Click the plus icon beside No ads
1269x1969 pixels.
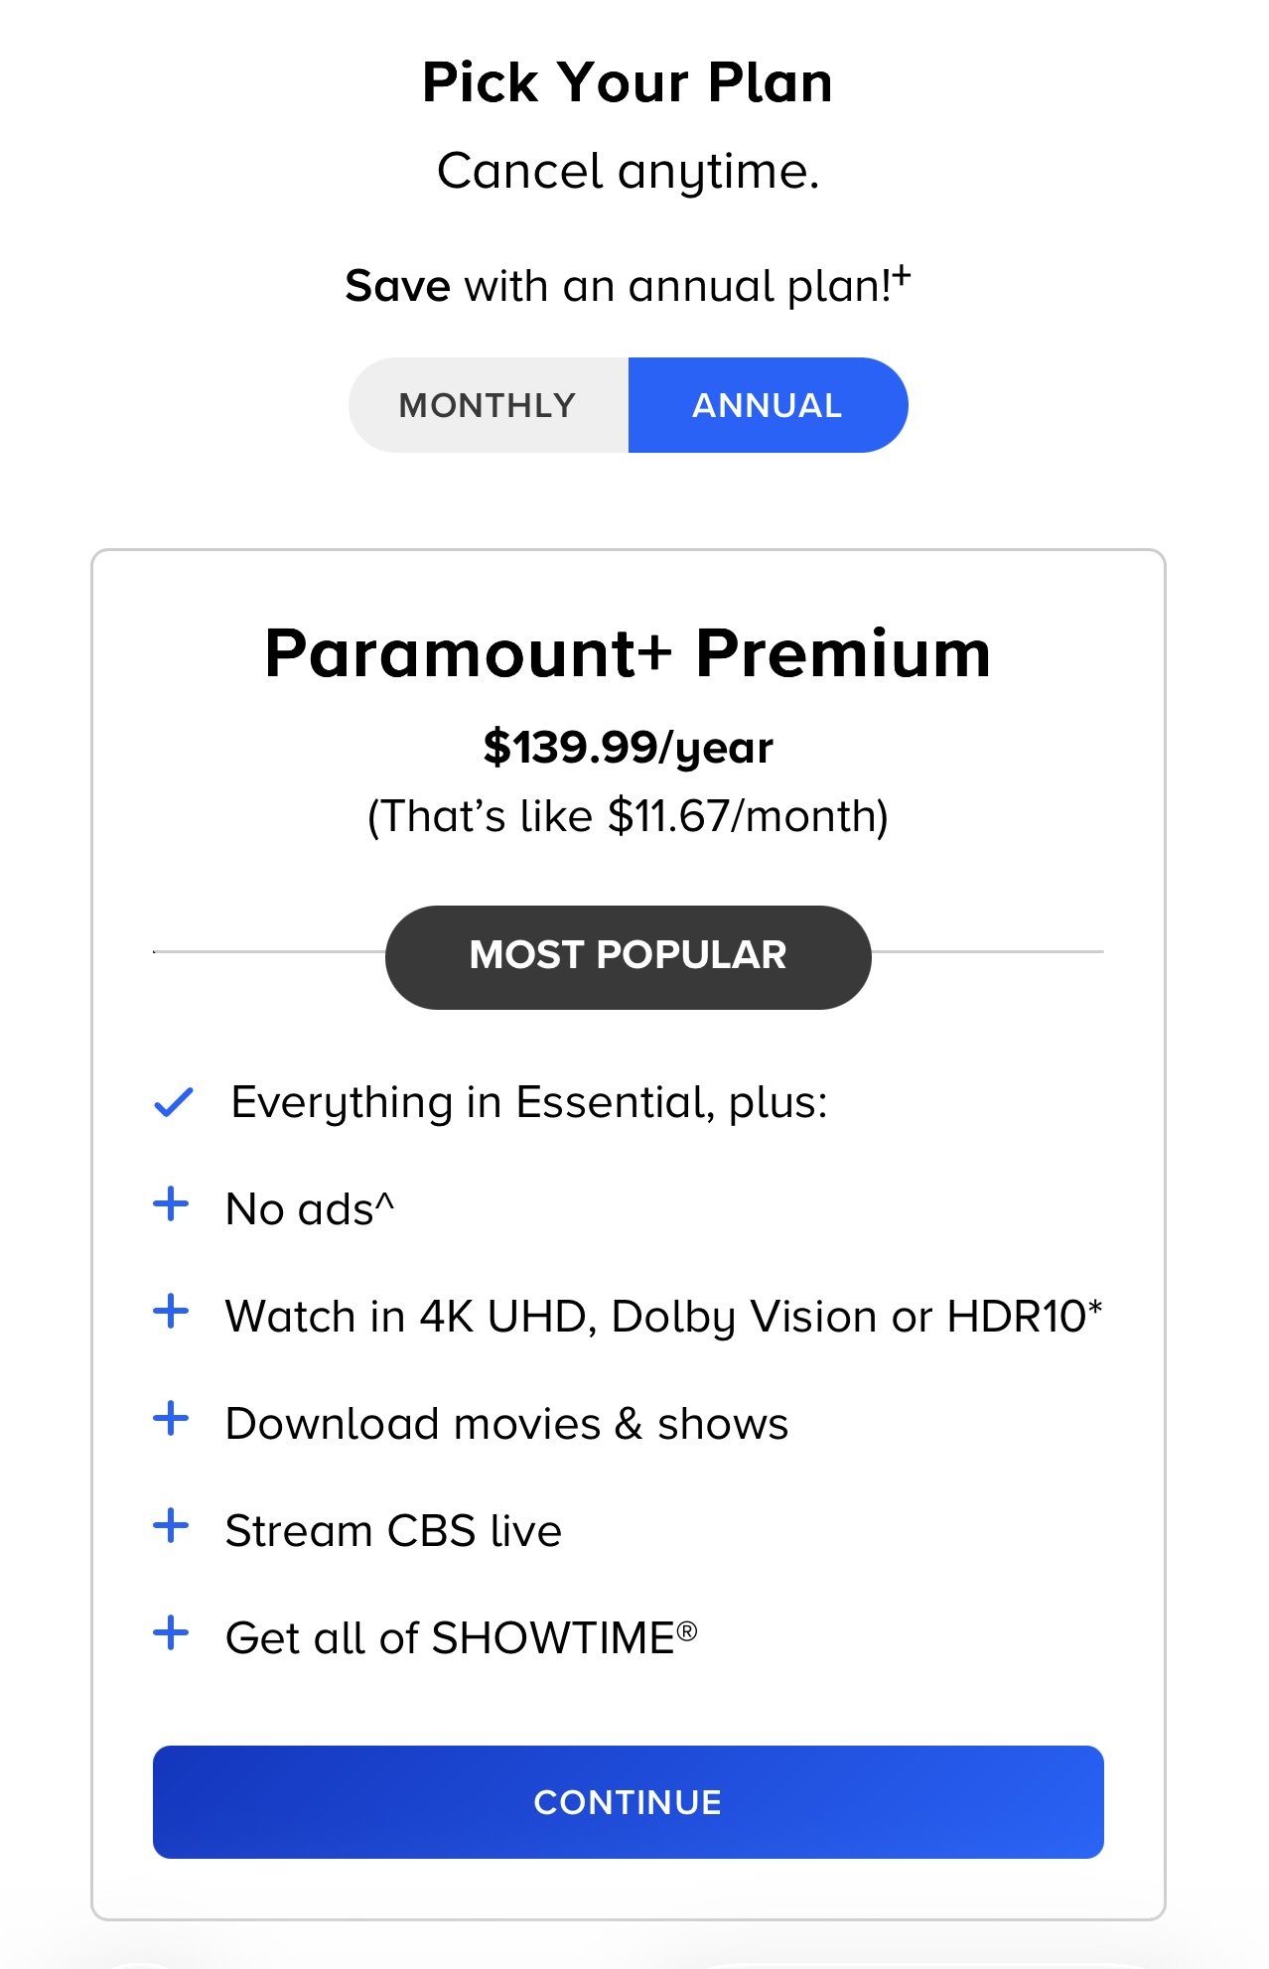[171, 1204]
